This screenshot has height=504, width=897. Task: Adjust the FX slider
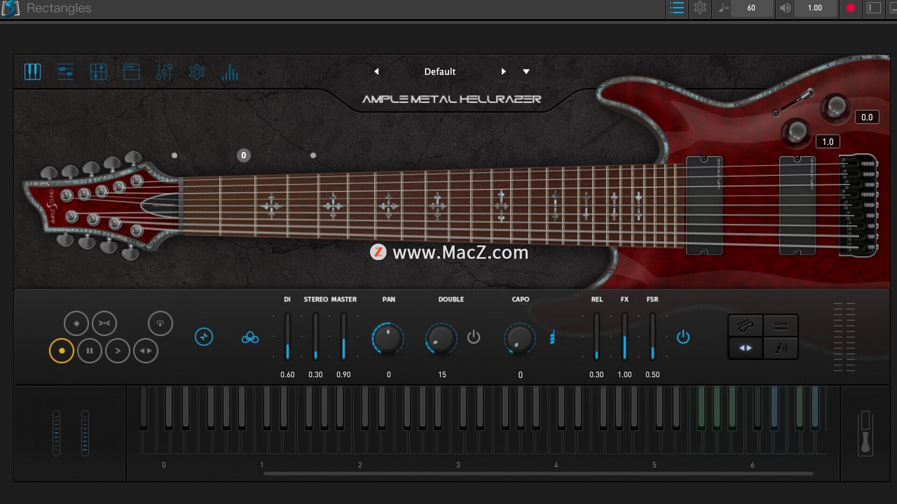(x=625, y=336)
